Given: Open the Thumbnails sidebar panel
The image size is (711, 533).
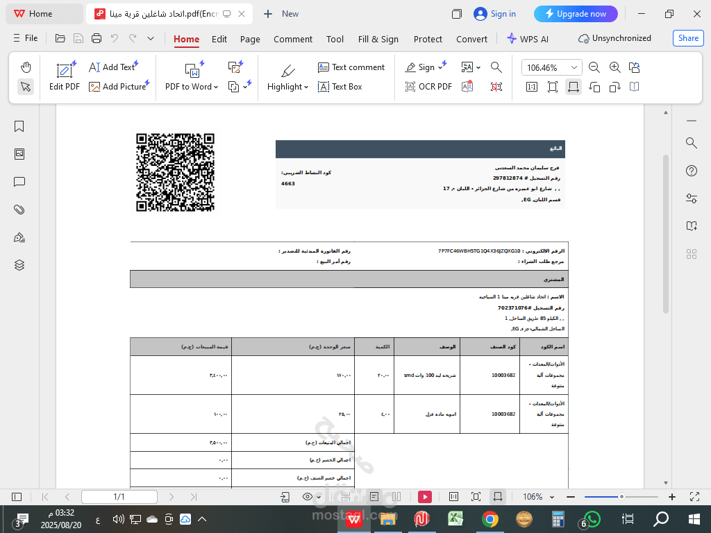Looking at the screenshot, I should (x=19, y=154).
